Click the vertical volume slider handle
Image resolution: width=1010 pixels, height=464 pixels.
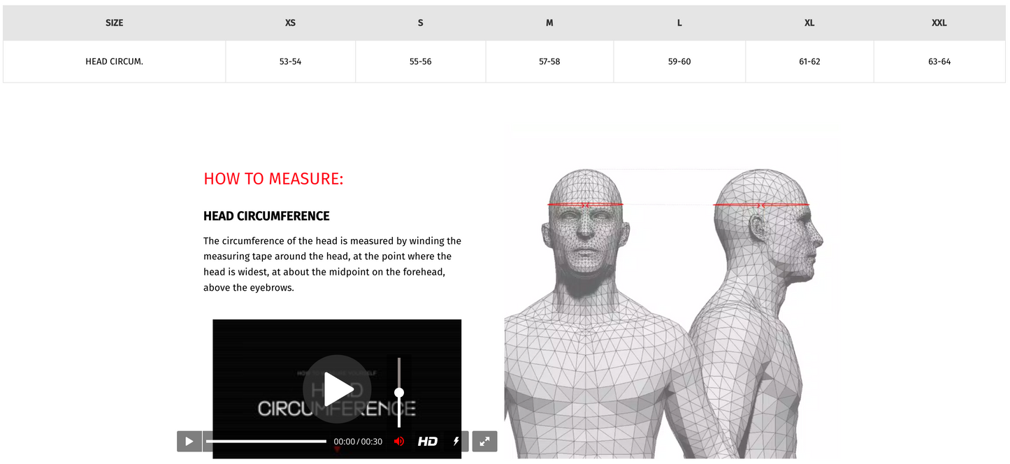tap(399, 393)
